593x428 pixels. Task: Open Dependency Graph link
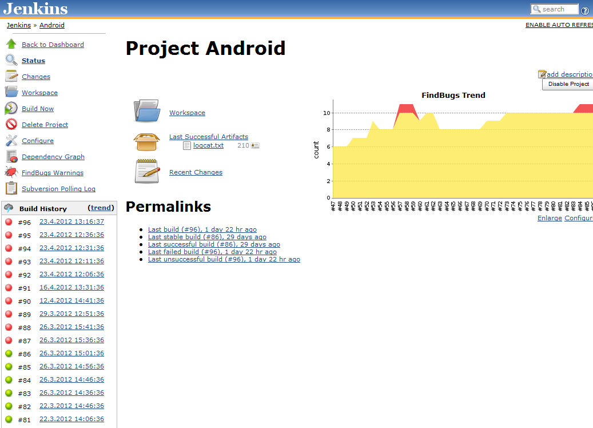pyautogui.click(x=53, y=157)
